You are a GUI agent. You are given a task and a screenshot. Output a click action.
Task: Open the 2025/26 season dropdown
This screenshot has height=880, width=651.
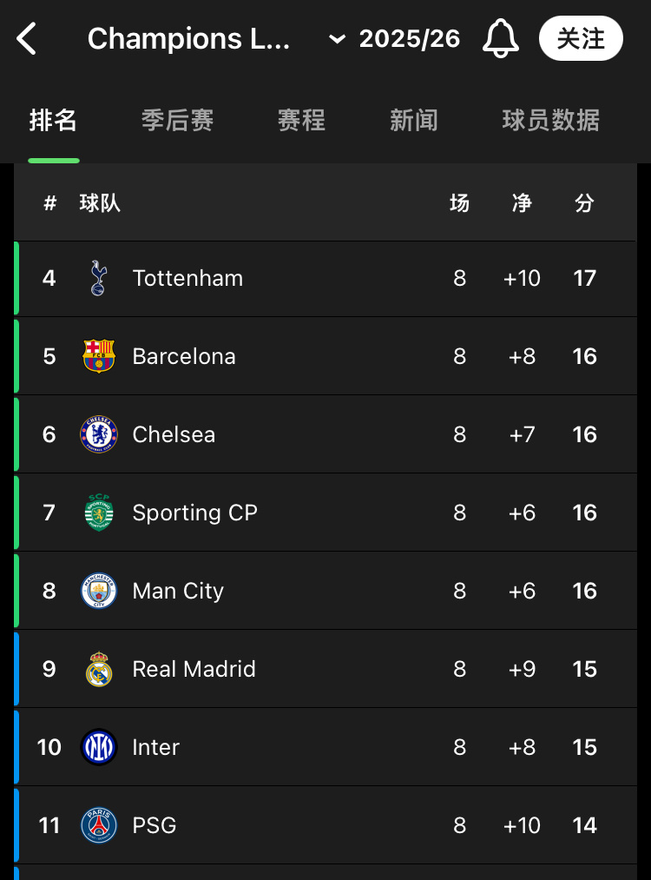[x=396, y=39]
